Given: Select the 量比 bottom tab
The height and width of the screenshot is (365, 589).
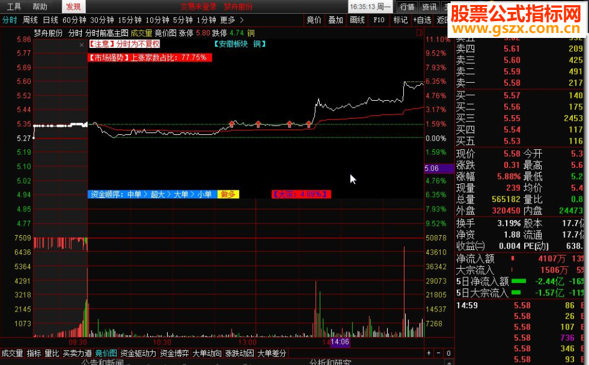Looking at the screenshot, I should [x=52, y=353].
